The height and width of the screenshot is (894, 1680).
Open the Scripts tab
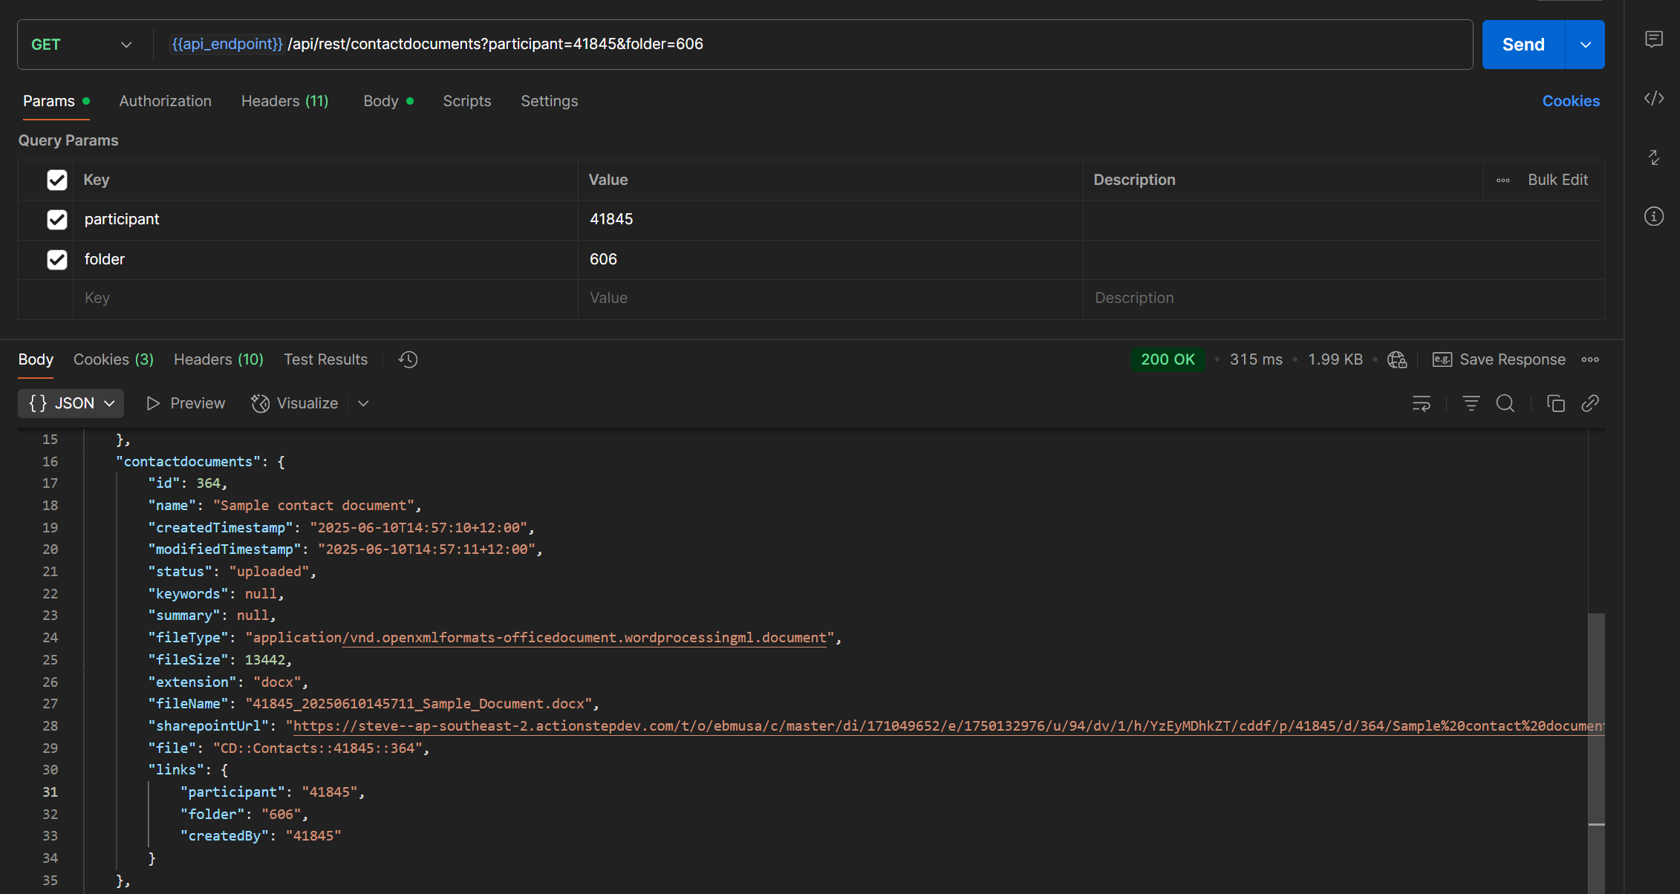[466, 101]
